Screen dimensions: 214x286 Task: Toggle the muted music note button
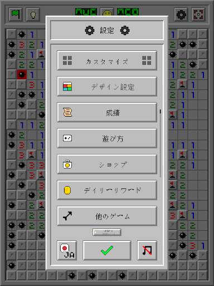click(x=147, y=250)
